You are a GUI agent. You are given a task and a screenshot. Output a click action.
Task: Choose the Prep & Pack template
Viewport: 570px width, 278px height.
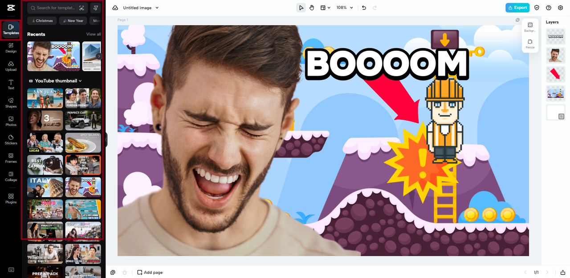tap(45, 272)
